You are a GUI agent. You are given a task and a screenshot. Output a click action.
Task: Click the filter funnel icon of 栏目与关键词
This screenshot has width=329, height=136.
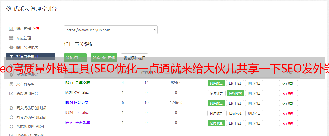(x=11, y=56)
